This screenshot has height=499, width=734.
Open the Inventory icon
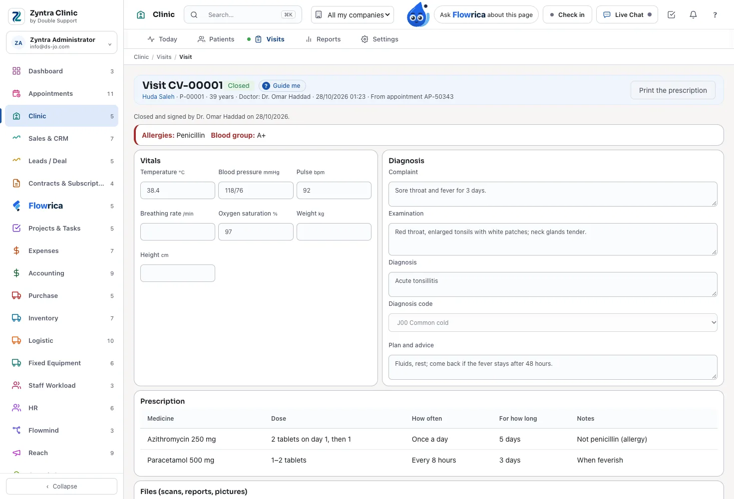click(16, 318)
